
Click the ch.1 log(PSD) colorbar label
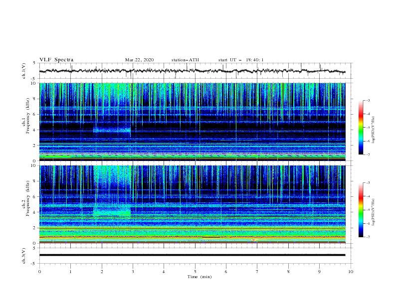coord(373,130)
